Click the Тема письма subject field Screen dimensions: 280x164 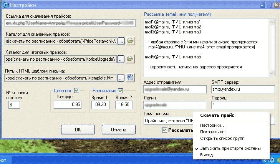pos(168,121)
